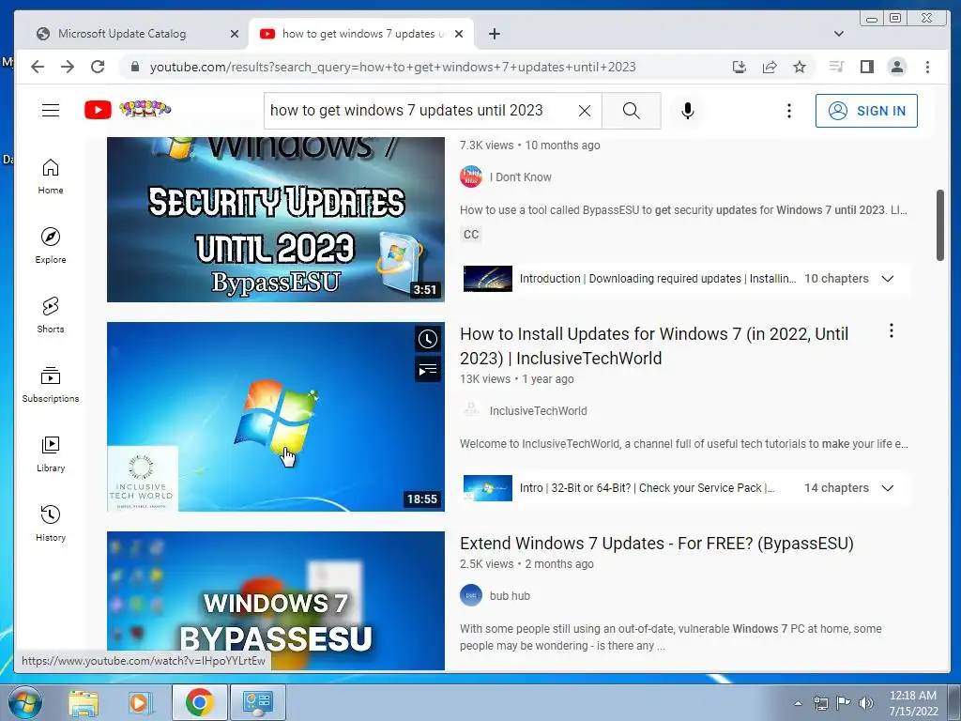Viewport: 961px width, 721px height.
Task: Open the bub hub channel
Action: pyautogui.click(x=510, y=596)
